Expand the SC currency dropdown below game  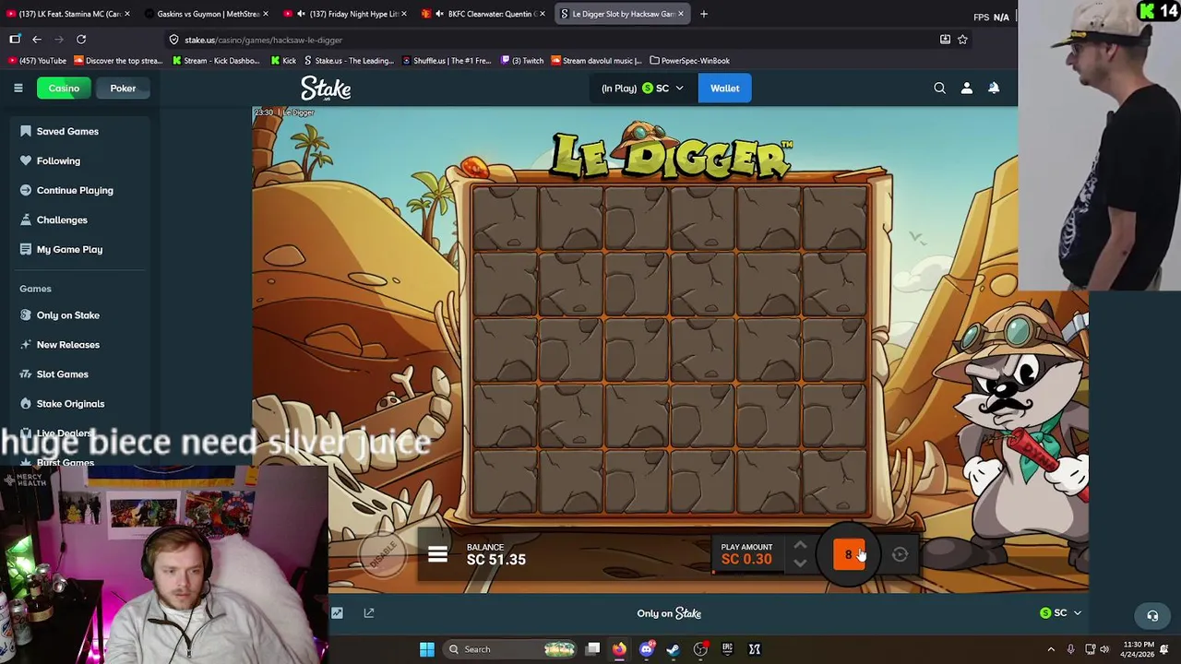(x=1060, y=612)
